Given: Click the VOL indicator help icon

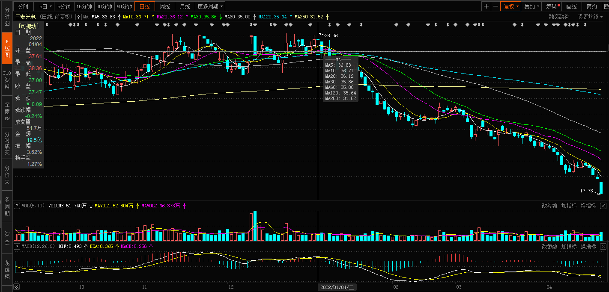Looking at the screenshot, I should (17, 206).
